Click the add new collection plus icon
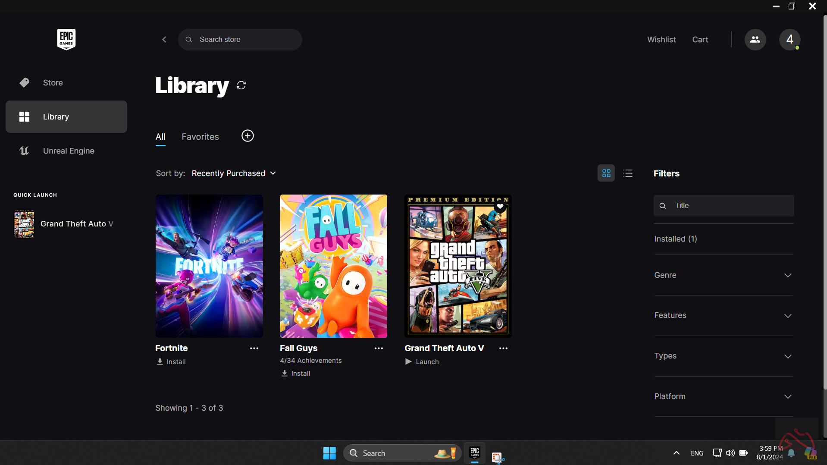The image size is (827, 465). click(x=247, y=136)
